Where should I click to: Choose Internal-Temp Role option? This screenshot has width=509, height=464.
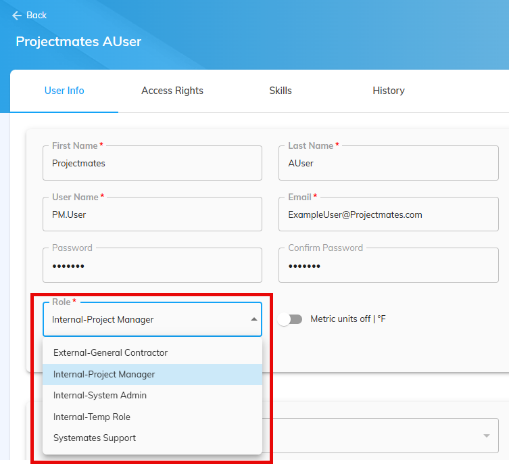tap(152, 417)
